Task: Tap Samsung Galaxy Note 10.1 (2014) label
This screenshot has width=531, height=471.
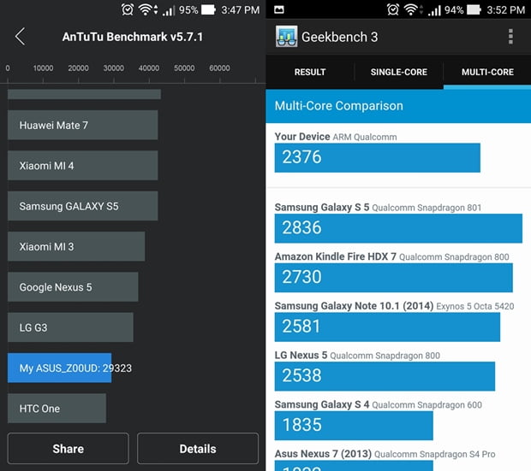Action: click(394, 306)
